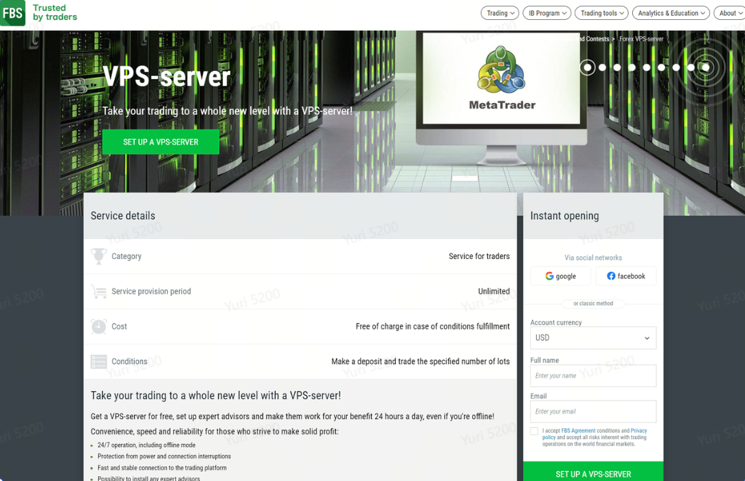Click the 'Service for traders' value

coord(479,256)
